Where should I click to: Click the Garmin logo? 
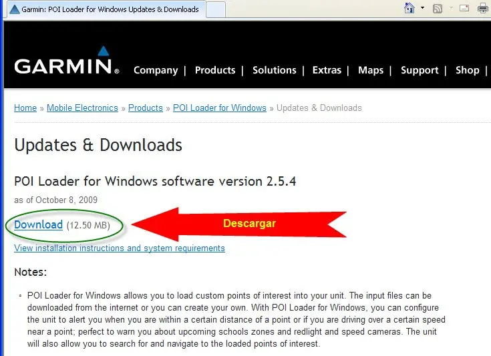tap(67, 60)
